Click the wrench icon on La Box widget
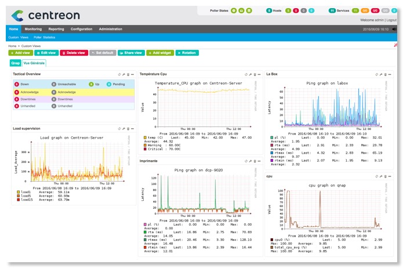403x268 pixels. (x=379, y=74)
